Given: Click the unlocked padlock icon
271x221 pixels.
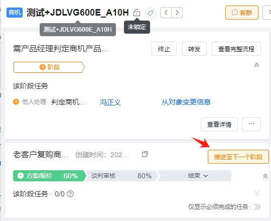Looking at the screenshot, I should pos(137,13).
